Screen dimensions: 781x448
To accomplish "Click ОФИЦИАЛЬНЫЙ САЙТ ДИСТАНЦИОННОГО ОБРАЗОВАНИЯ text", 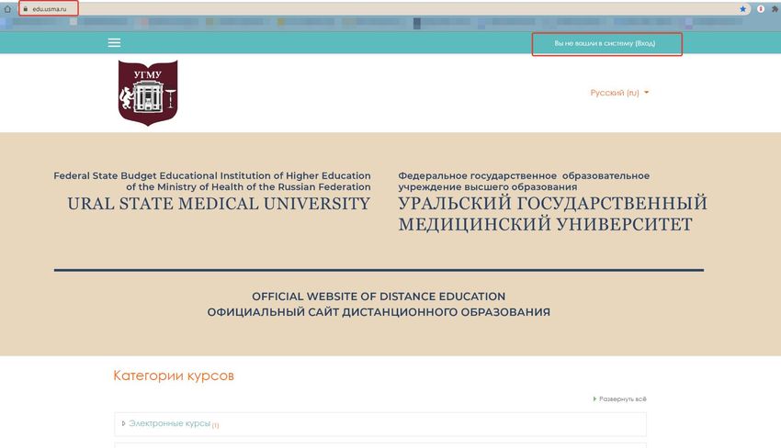I will click(379, 313).
